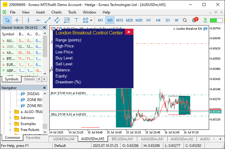225x149 pixels.
Task: Switch chart to M20 timeframe
Action: click(129, 20)
